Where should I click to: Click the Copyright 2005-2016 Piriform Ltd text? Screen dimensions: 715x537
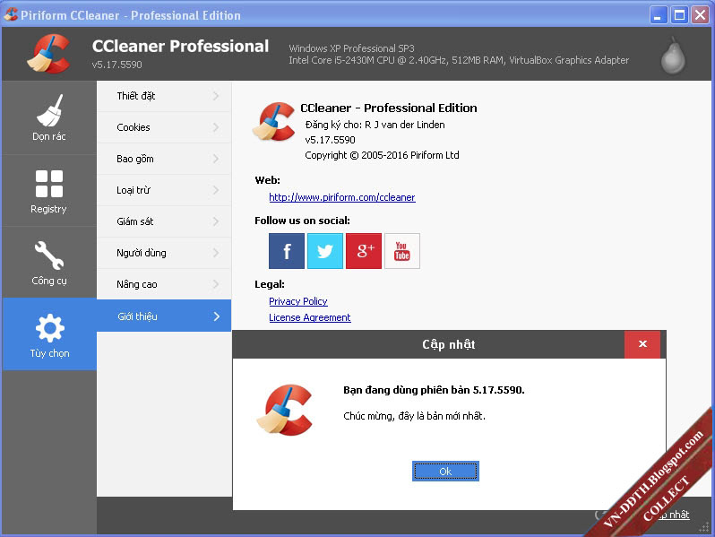coord(382,155)
